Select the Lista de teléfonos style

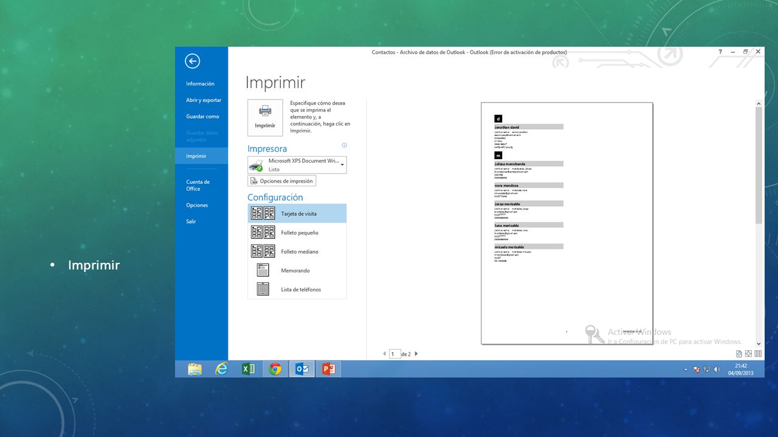click(x=297, y=290)
